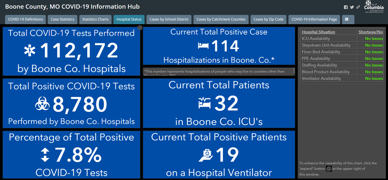Click the ICU bed icon beside 32
This screenshot has height=180, width=388.
[204, 103]
